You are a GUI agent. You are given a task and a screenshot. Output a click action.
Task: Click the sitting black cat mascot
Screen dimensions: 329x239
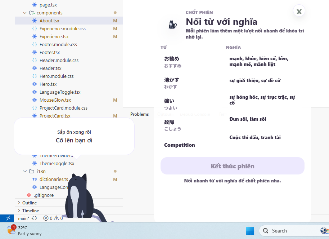coord(80,196)
